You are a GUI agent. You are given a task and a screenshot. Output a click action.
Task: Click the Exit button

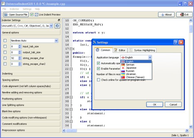[x=184, y=15]
